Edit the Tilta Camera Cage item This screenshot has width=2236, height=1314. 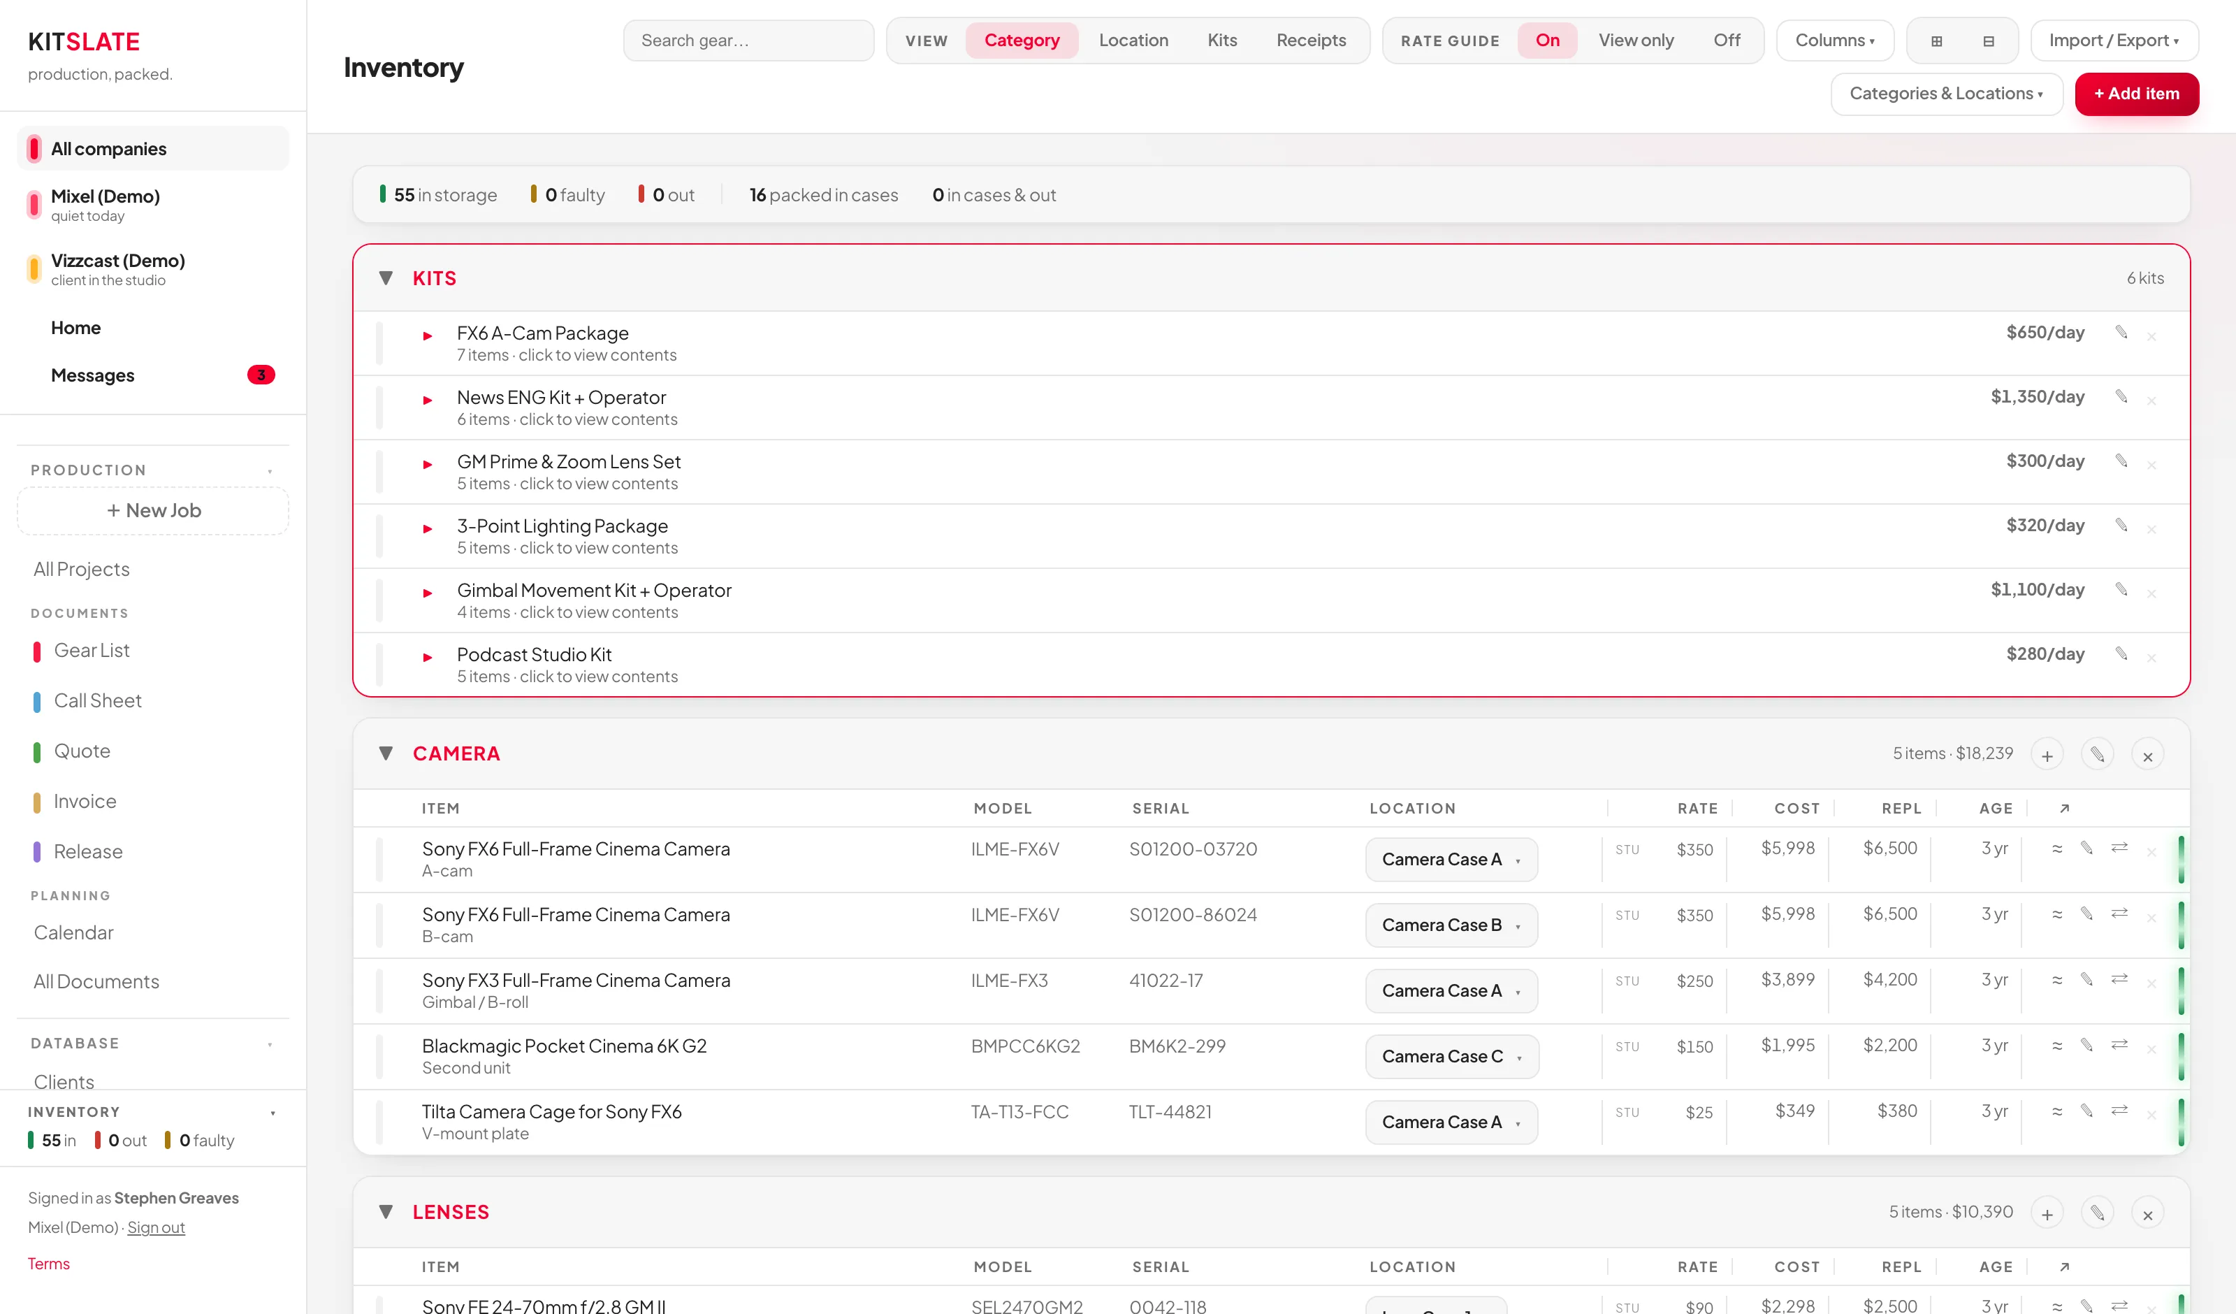point(2087,1111)
